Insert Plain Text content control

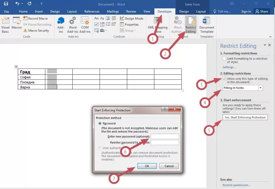102,18
